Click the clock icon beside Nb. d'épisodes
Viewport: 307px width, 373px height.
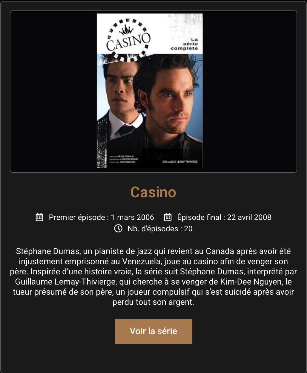click(118, 228)
